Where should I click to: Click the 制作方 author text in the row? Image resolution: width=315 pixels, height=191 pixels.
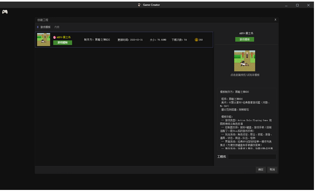(x=97, y=40)
